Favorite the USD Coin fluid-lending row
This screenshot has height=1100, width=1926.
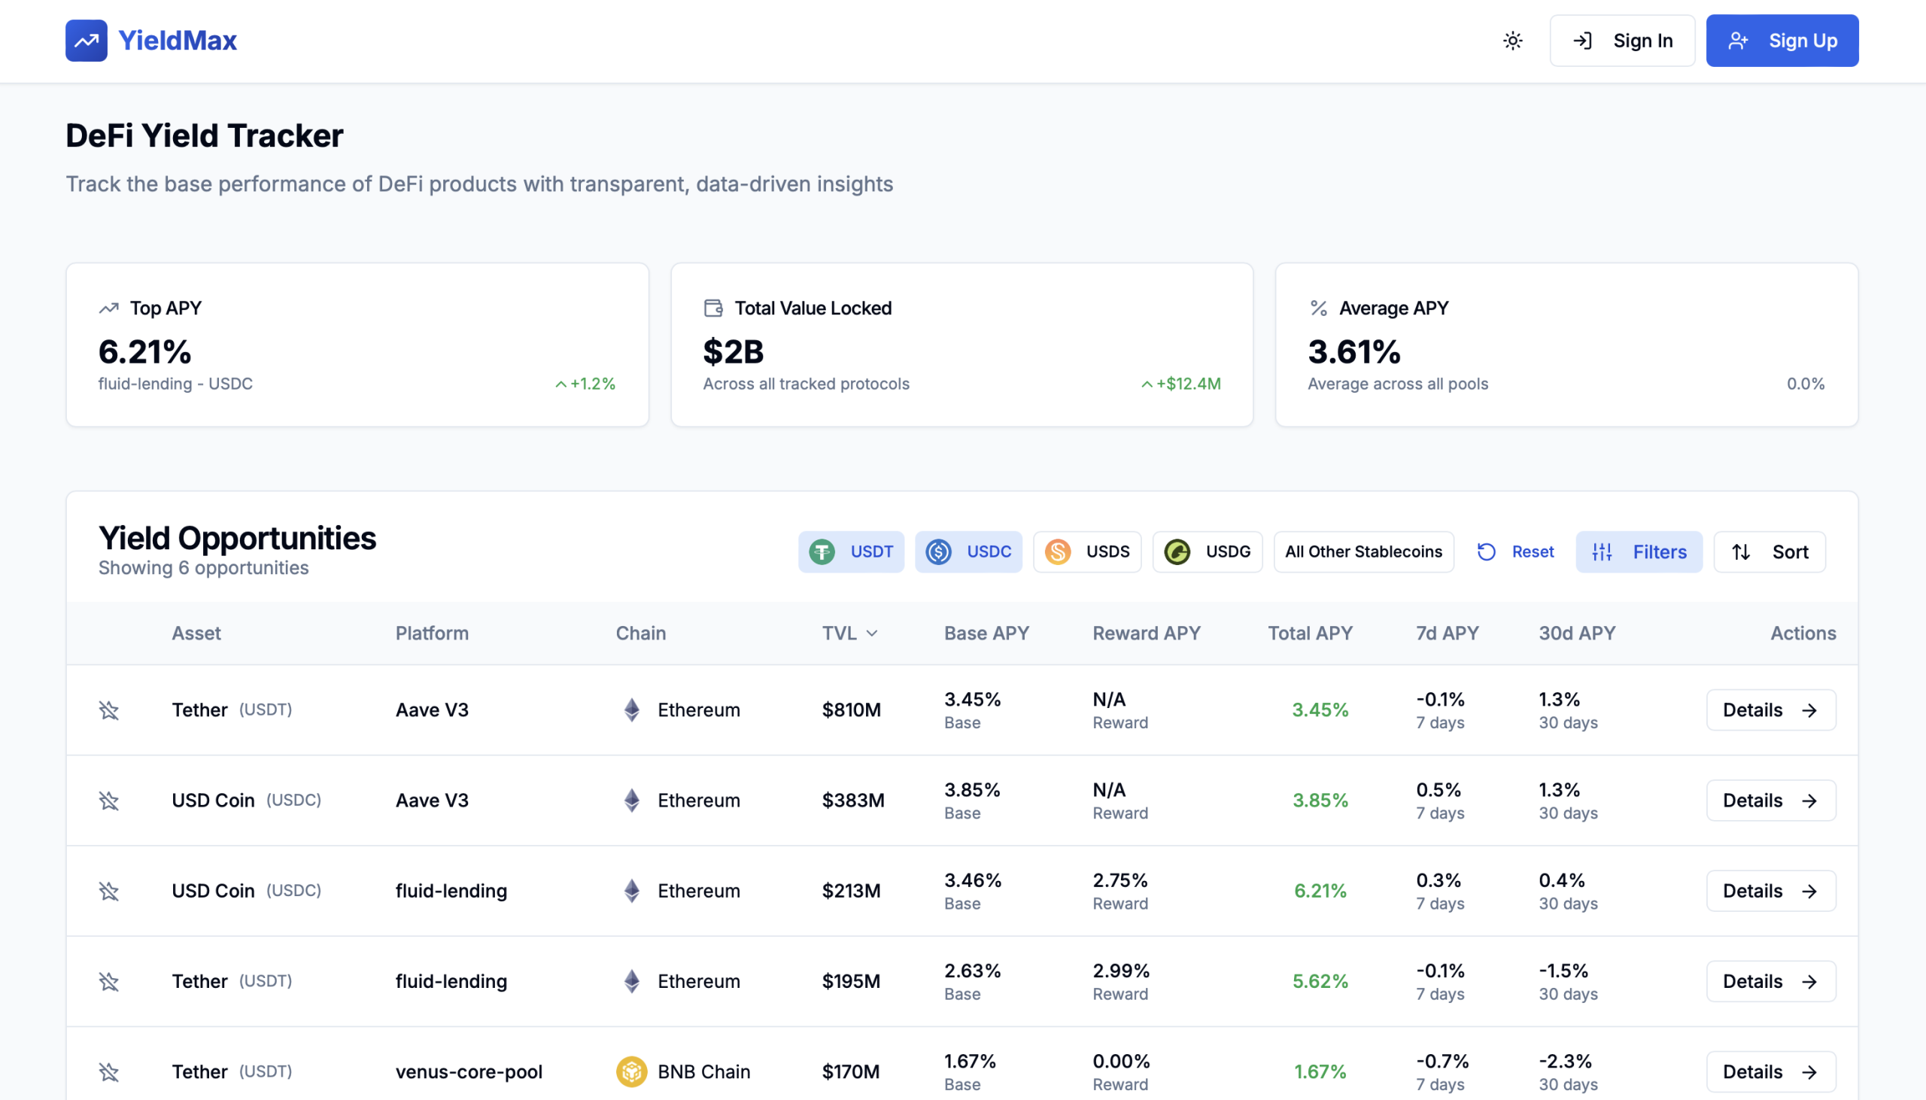click(x=109, y=892)
